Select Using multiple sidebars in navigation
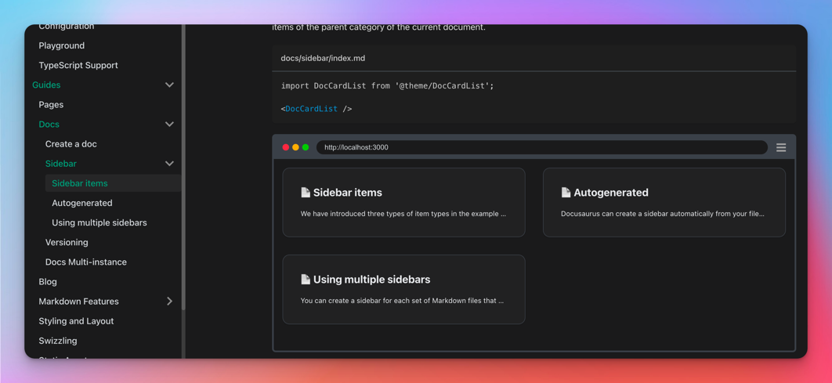 coord(99,222)
